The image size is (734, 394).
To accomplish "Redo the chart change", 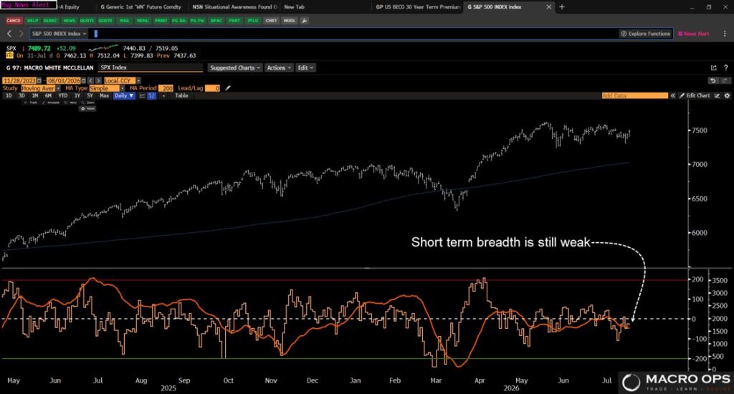I will point(725,80).
